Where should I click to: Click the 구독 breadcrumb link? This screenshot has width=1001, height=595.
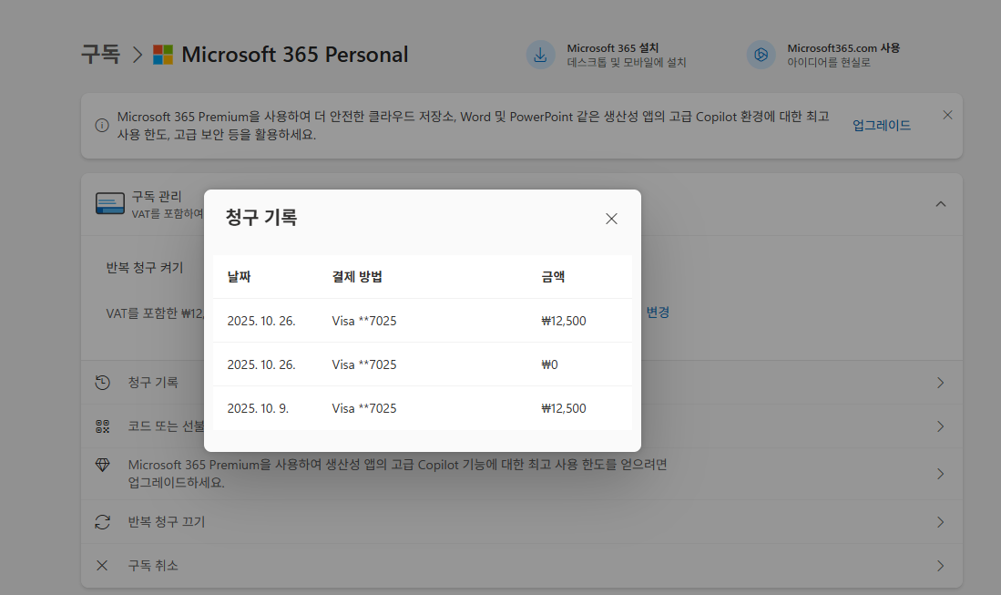[x=101, y=55]
